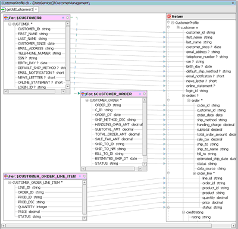The image size is (238, 229).
Task: Select ESTIMATED_SHIP_DT date row
Action: click(x=116, y=159)
